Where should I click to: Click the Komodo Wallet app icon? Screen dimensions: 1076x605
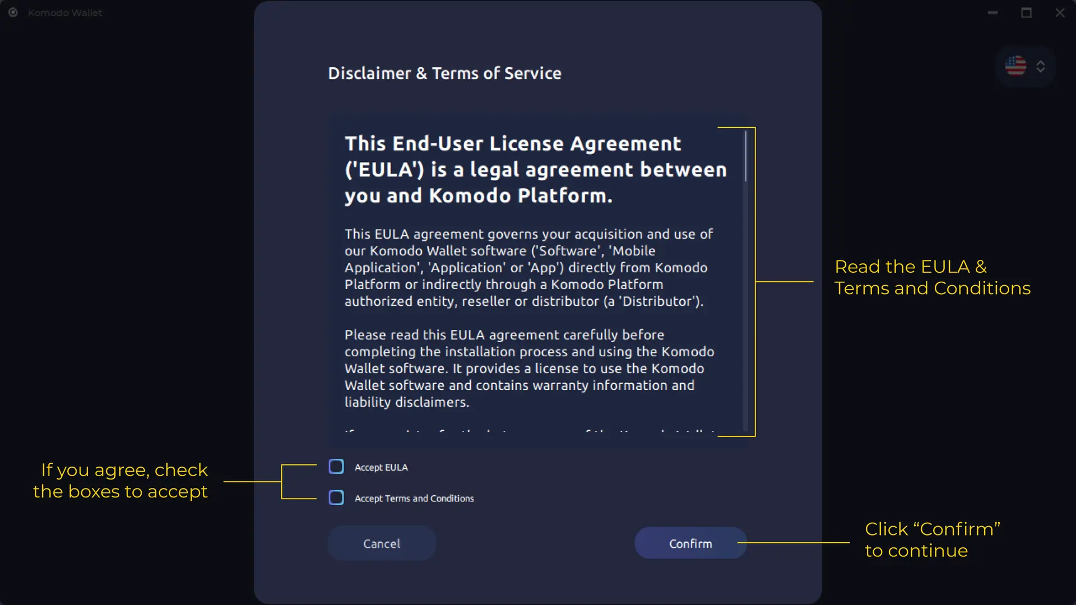tap(13, 12)
